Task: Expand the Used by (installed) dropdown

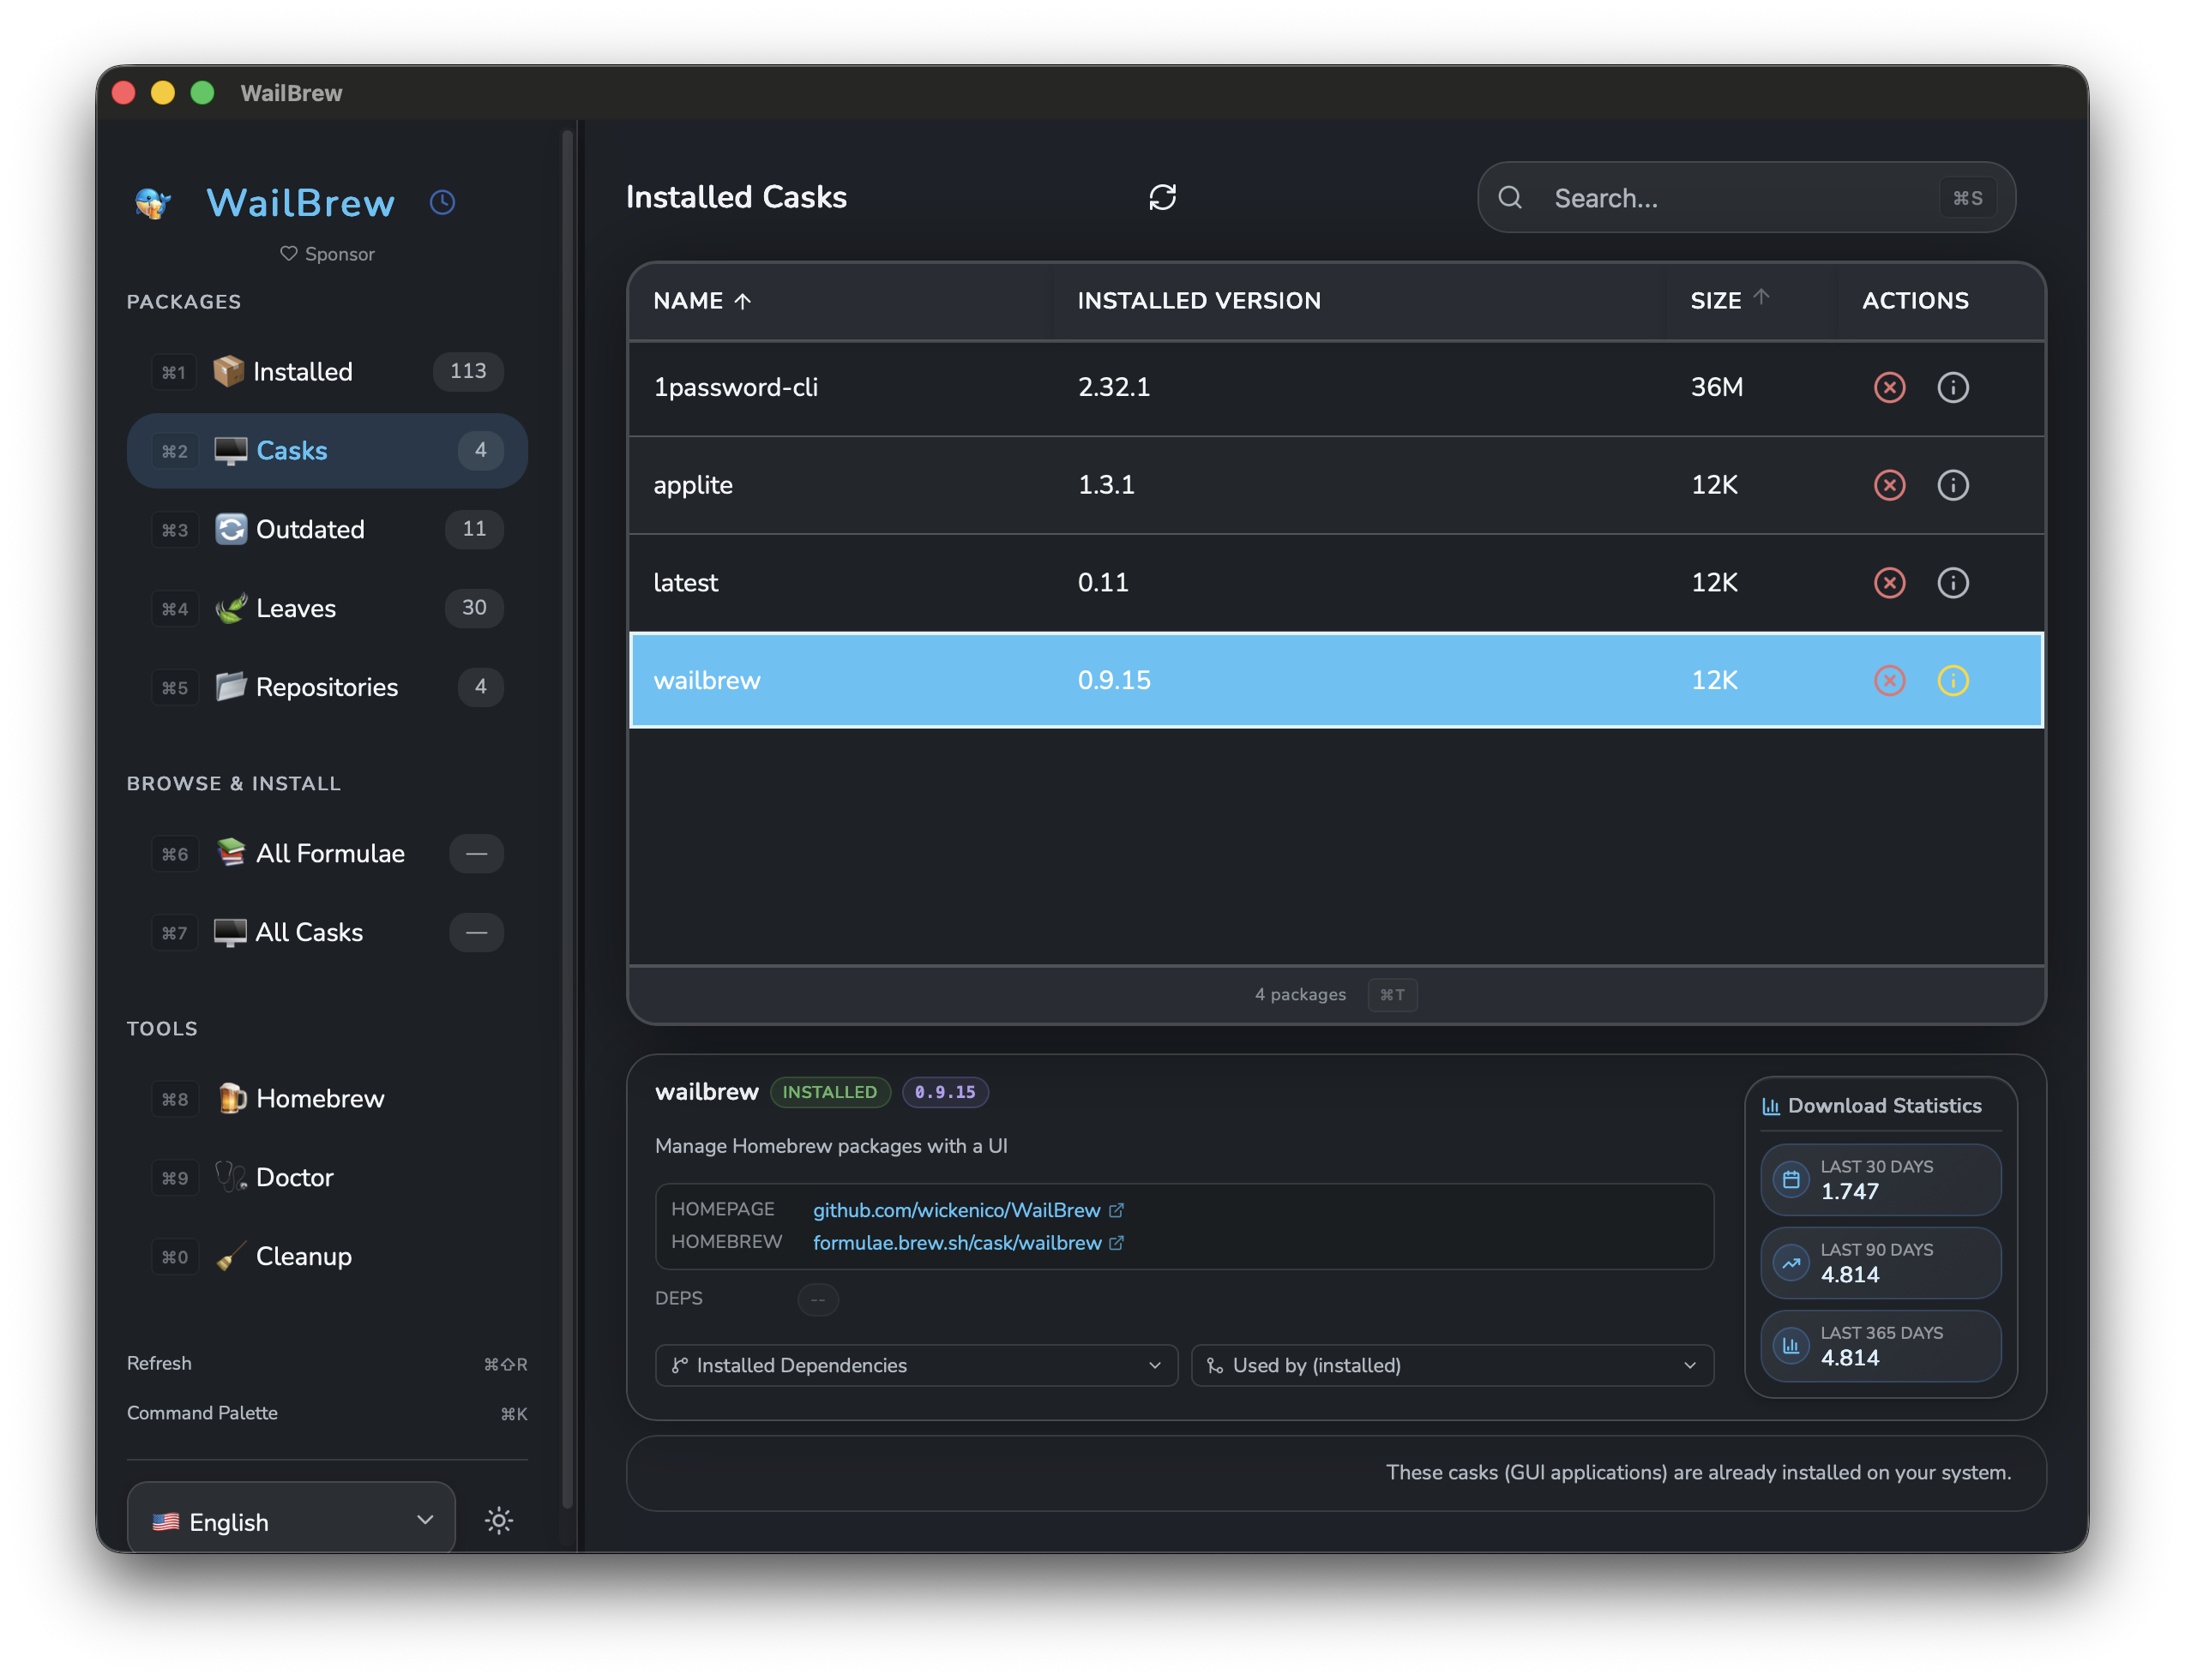Action: pos(1451,1365)
